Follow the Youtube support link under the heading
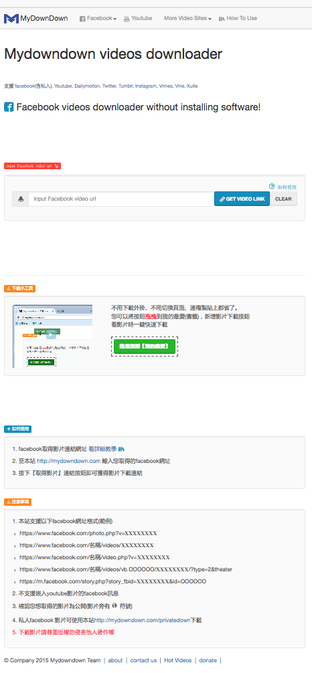The width and height of the screenshot is (312, 673). tap(63, 86)
